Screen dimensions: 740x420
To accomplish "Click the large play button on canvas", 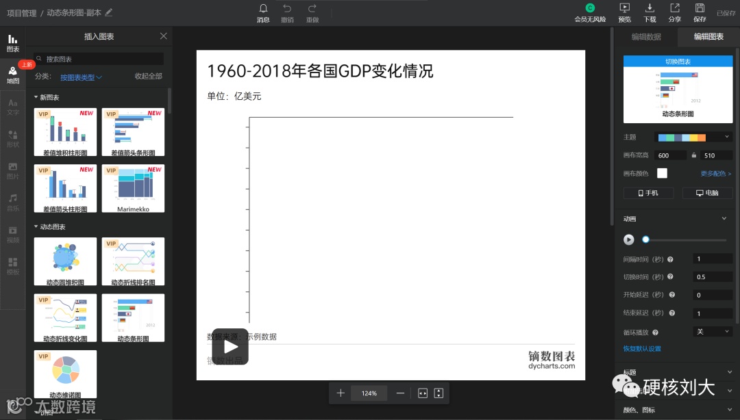I will coord(230,347).
